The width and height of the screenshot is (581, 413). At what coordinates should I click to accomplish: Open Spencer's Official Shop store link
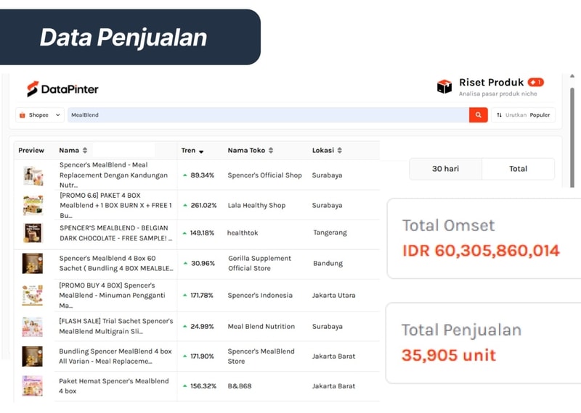[x=264, y=175]
